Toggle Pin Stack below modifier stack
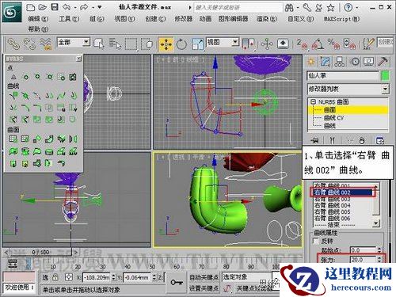Image resolution: width=396 pixels, height=297 pixels. click(314, 140)
